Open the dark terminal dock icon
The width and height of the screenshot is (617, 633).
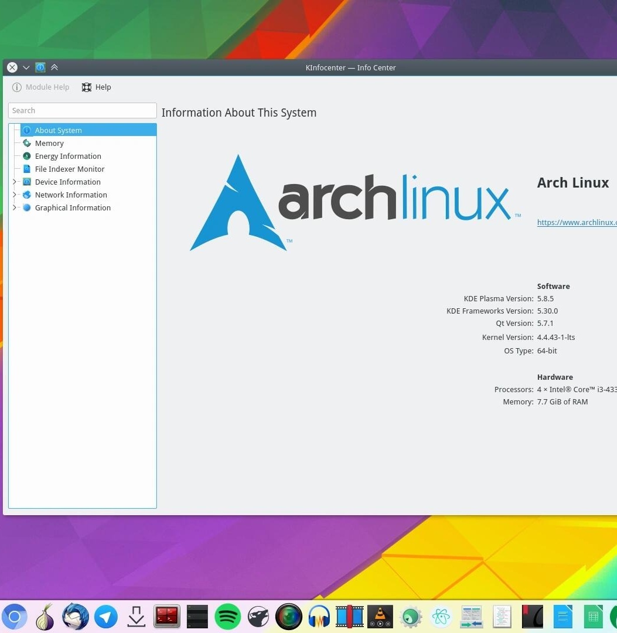[197, 617]
